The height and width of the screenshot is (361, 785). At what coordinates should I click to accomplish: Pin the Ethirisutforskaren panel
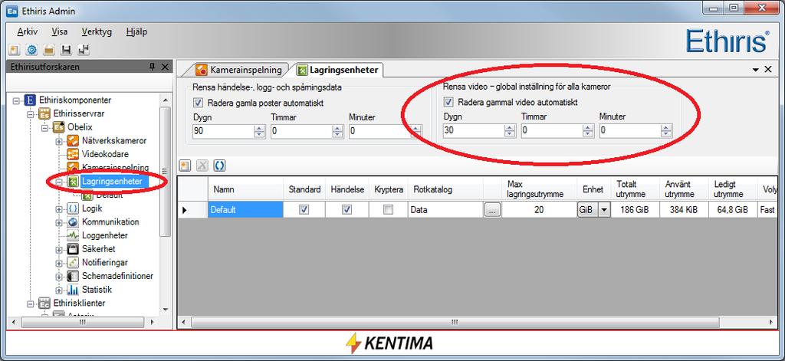click(x=153, y=67)
